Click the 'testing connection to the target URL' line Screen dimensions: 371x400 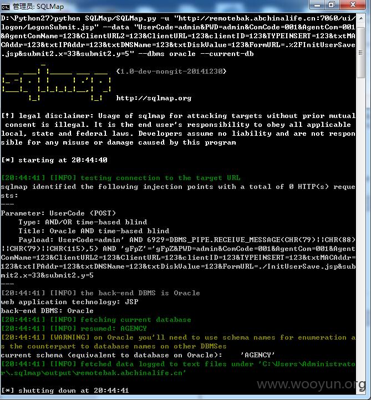tap(121, 178)
